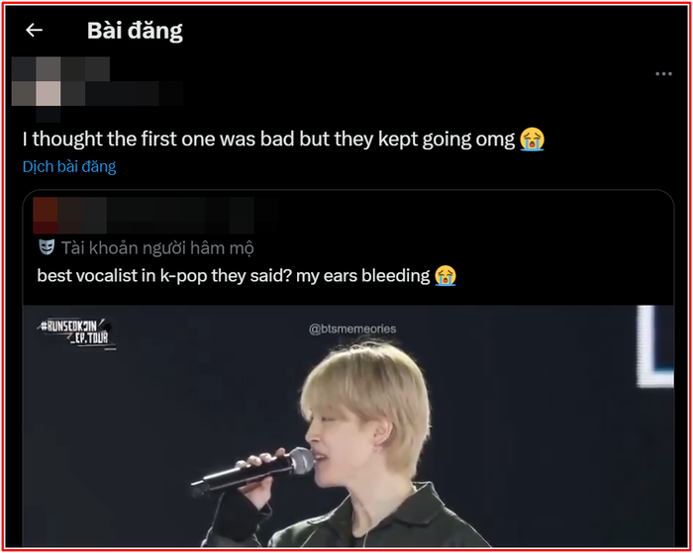Image resolution: width=693 pixels, height=553 pixels.
Task: Go back using the left arrow icon
Action: pos(34,30)
